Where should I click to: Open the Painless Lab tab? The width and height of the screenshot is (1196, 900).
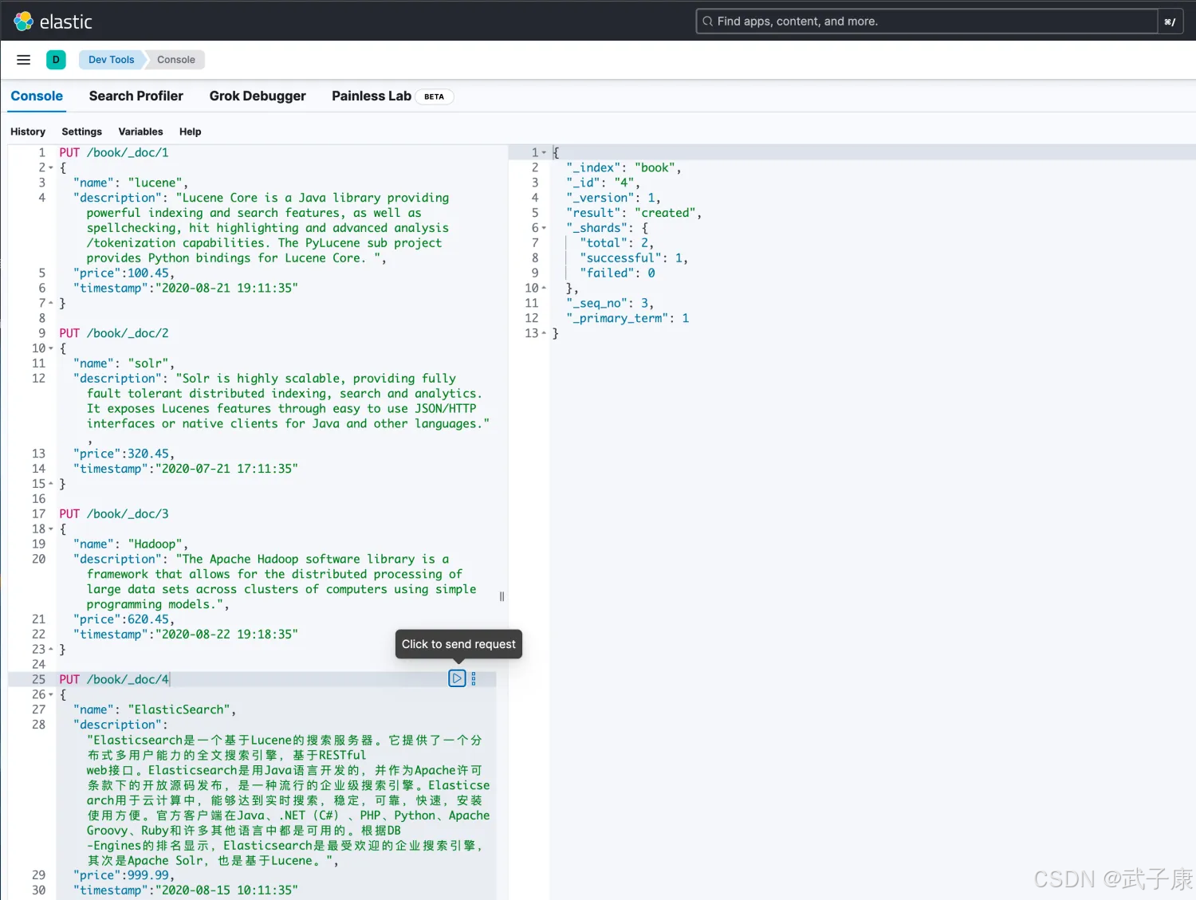[x=372, y=96]
